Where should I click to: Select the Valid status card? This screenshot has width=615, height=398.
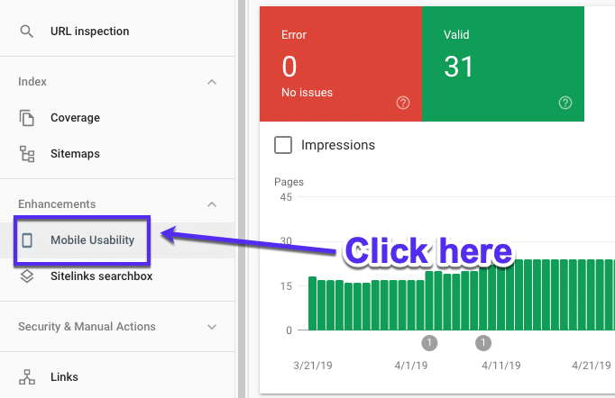pyautogui.click(x=502, y=63)
